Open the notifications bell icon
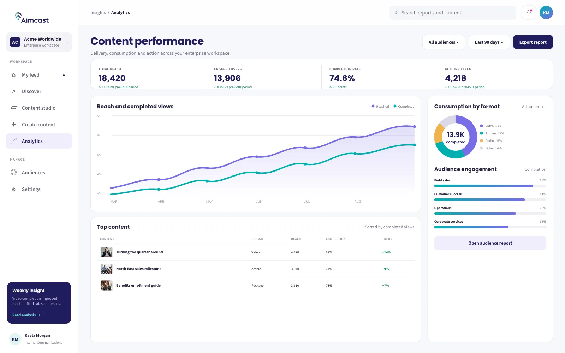 (529, 13)
